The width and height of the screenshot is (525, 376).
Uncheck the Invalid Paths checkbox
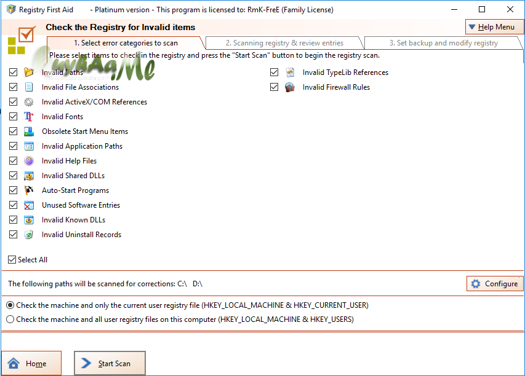[13, 72]
